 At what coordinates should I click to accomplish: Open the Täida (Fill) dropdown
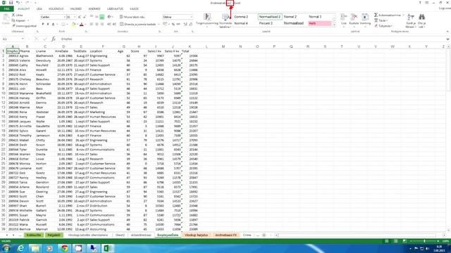click(x=382, y=20)
